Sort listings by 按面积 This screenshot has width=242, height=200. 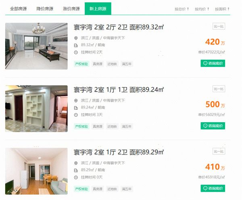pyautogui.click(x=222, y=9)
